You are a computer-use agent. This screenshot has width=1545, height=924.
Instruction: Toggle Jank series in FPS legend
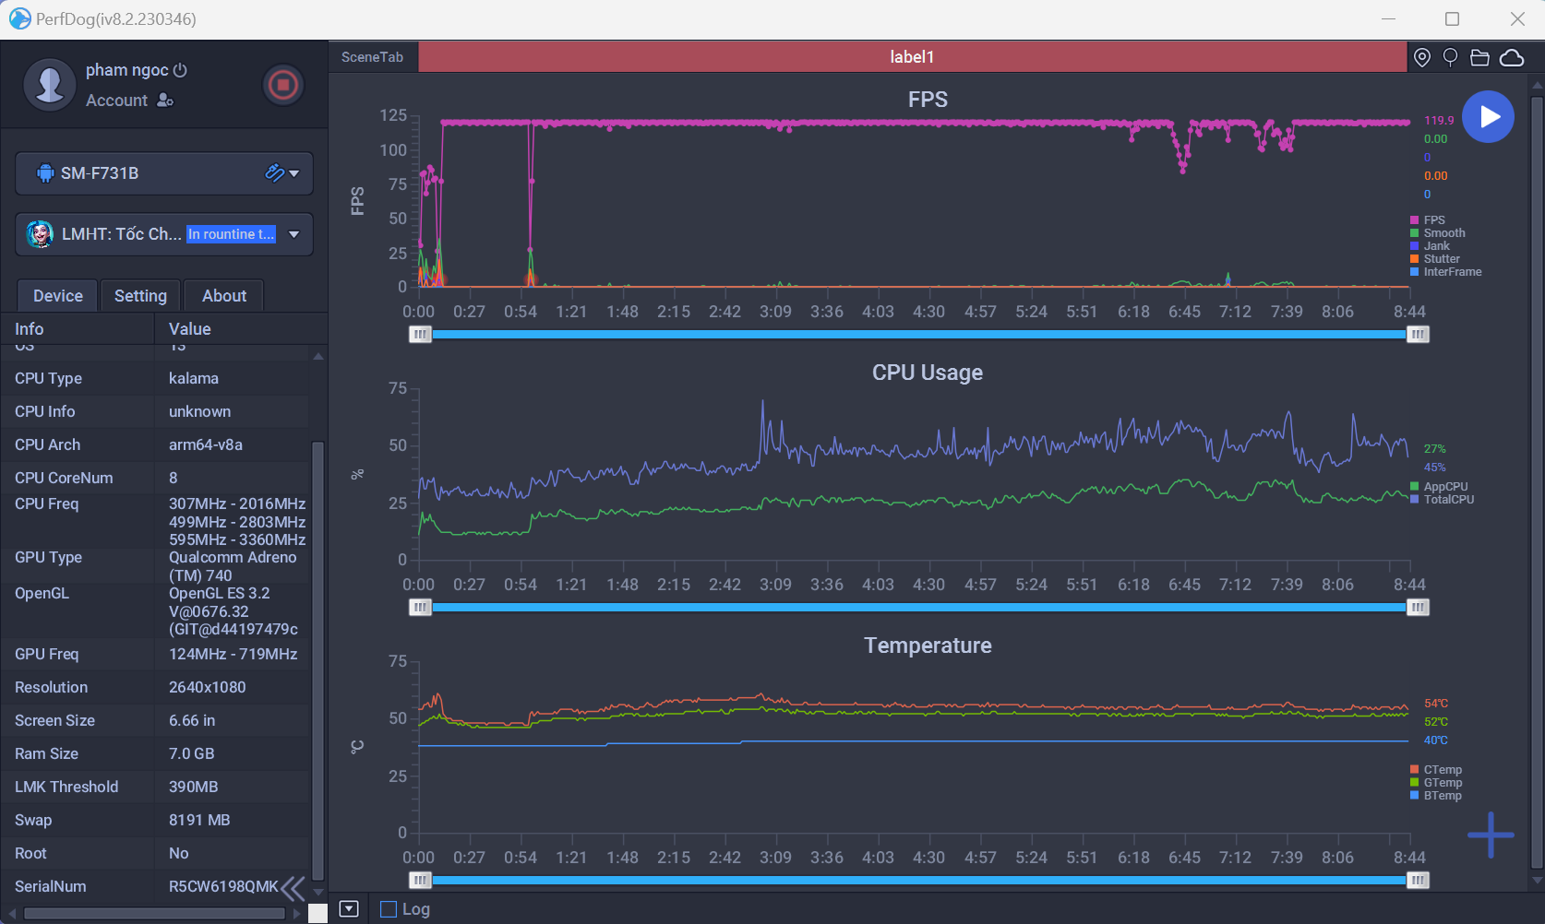(1430, 246)
